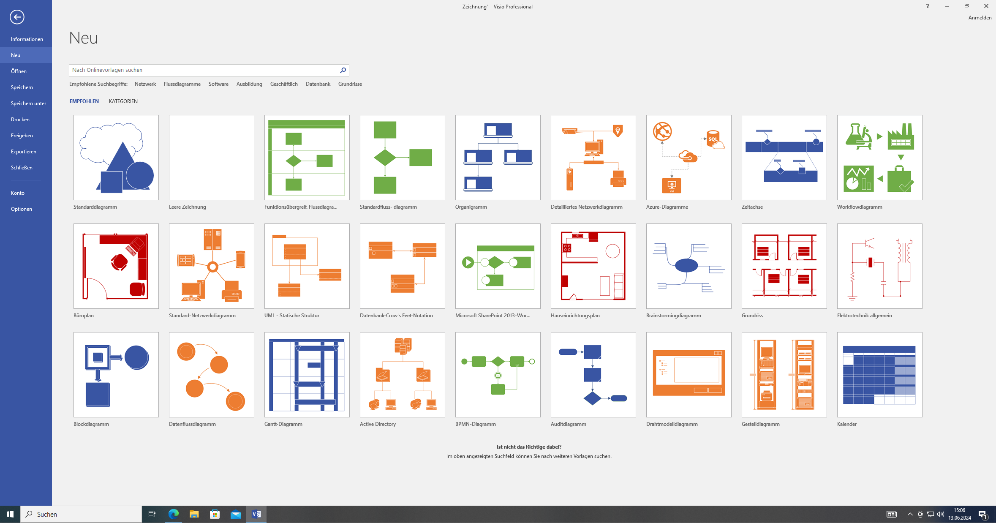Select Neu in the sidebar

26,55
